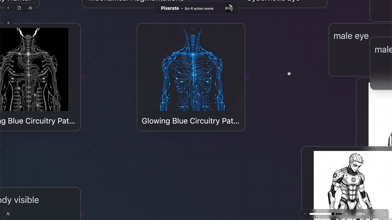Open the user avatar in title bar
Viewport: 392px width, 220px height.
click(229, 8)
